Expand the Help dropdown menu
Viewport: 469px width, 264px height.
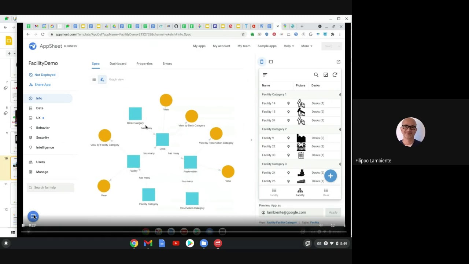click(289, 46)
